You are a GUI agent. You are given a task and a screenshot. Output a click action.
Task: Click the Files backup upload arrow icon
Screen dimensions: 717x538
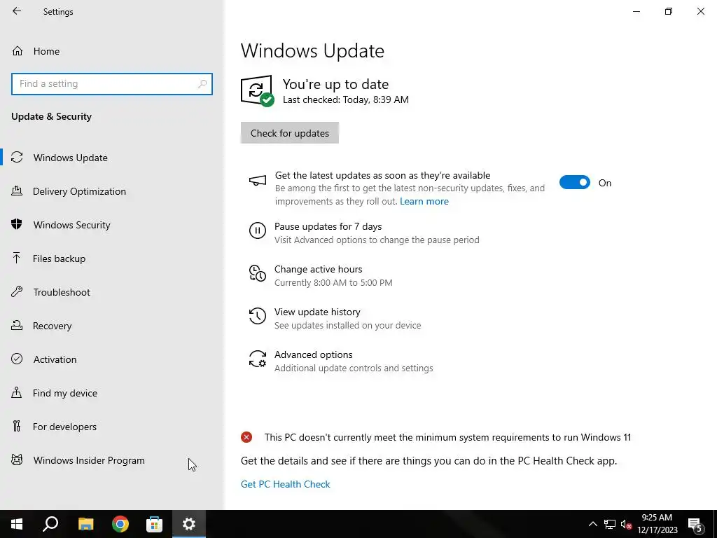click(17, 258)
